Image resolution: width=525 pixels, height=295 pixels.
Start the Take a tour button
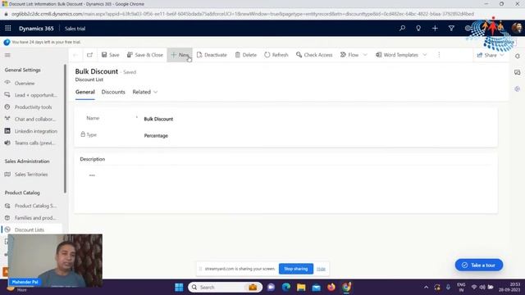(479, 265)
